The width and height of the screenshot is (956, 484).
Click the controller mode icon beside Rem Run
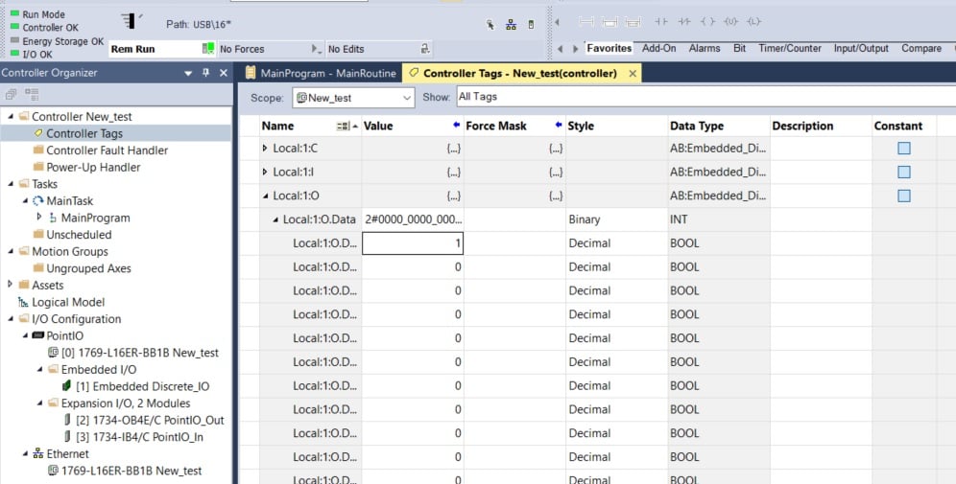(x=208, y=48)
